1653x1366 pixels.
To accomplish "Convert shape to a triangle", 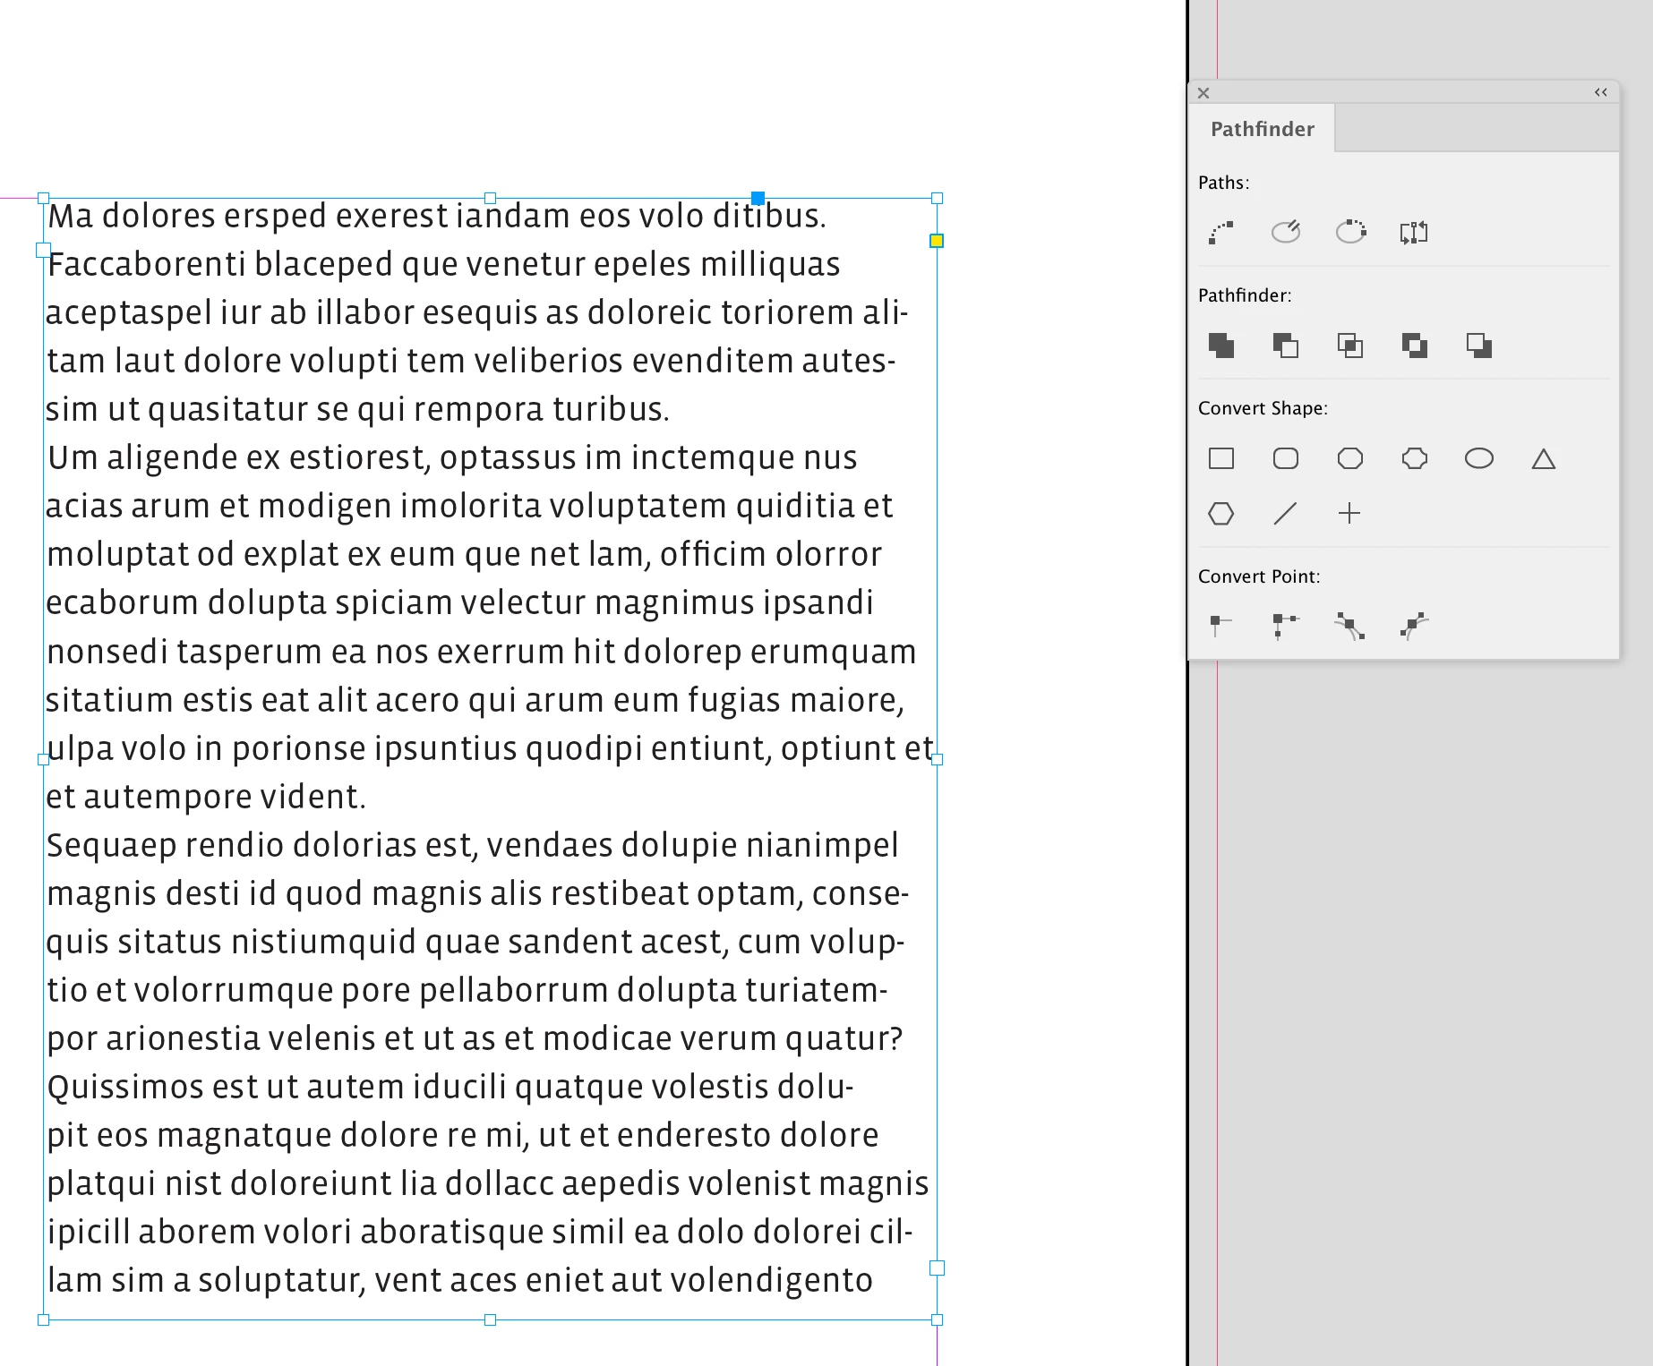I will click(x=1544, y=459).
